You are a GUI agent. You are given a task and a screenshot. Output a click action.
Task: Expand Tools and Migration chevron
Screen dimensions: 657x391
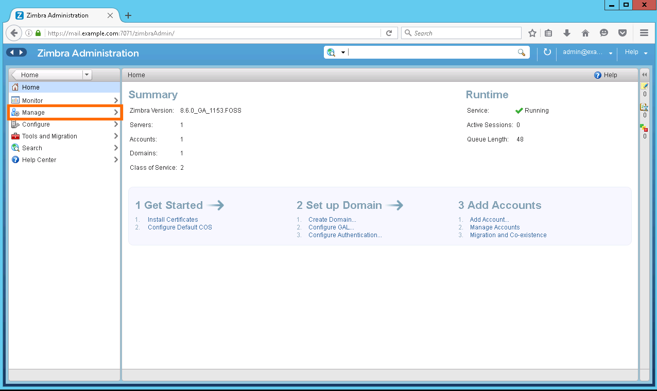point(116,136)
